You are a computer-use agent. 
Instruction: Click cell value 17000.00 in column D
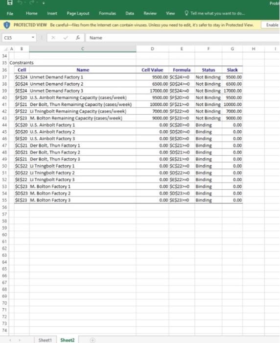(152, 91)
